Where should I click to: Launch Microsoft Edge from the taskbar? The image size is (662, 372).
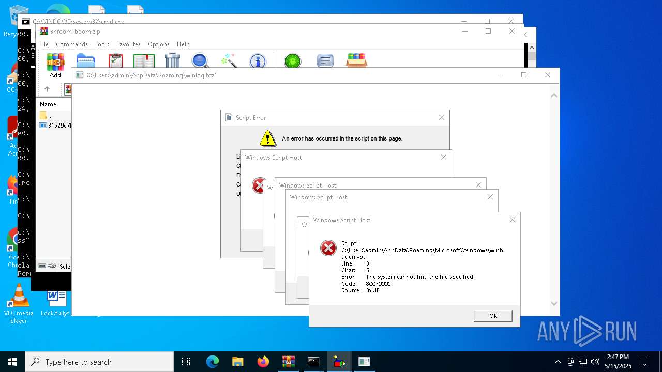coord(213,362)
